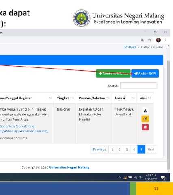Sort the table by Tingkat column
The image size is (173, 195).
tap(65, 98)
